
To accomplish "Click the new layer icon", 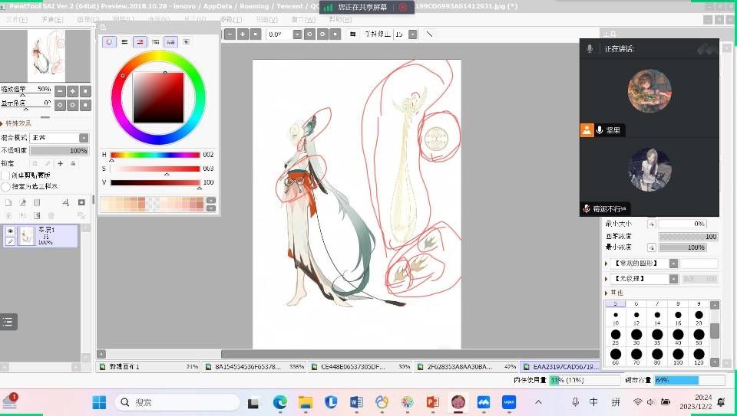I will coord(8,202).
